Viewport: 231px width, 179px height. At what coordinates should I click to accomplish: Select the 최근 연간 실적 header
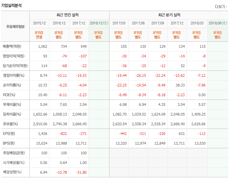point(67,15)
